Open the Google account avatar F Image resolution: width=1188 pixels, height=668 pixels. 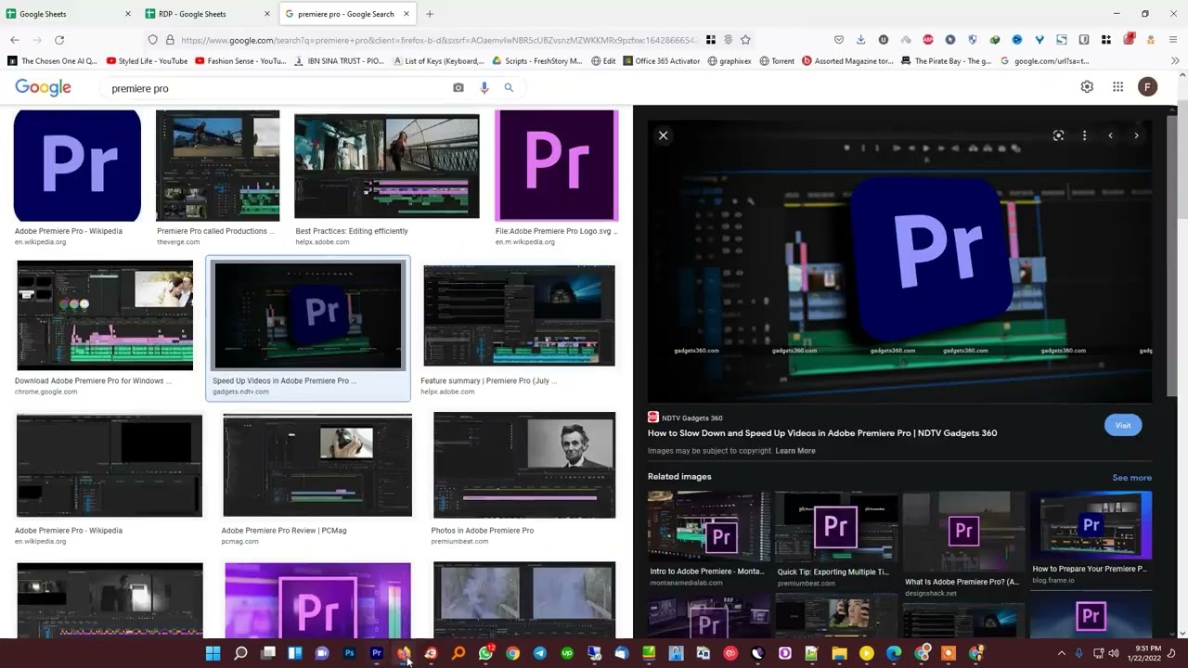pos(1148,86)
